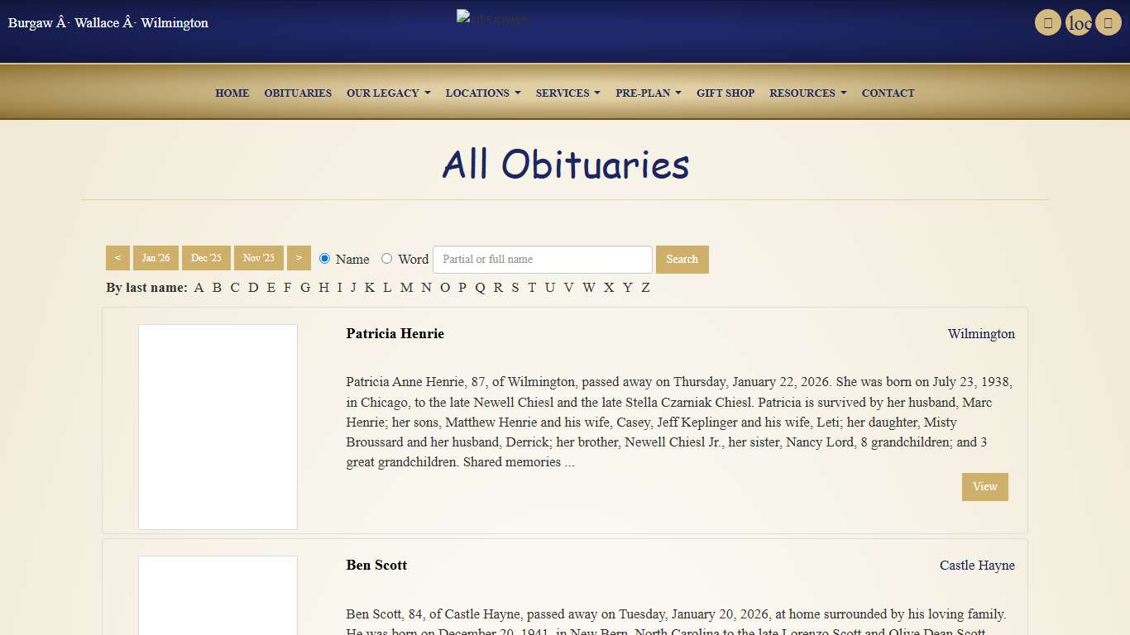Expand the PRE-PLAN dropdown
The image size is (1130, 635).
[648, 93]
